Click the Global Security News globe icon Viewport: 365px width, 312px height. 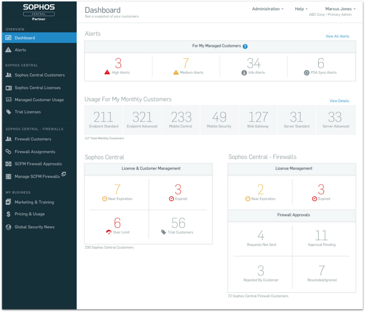(x=8, y=227)
